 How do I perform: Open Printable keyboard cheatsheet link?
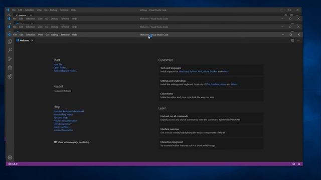tap(69, 111)
